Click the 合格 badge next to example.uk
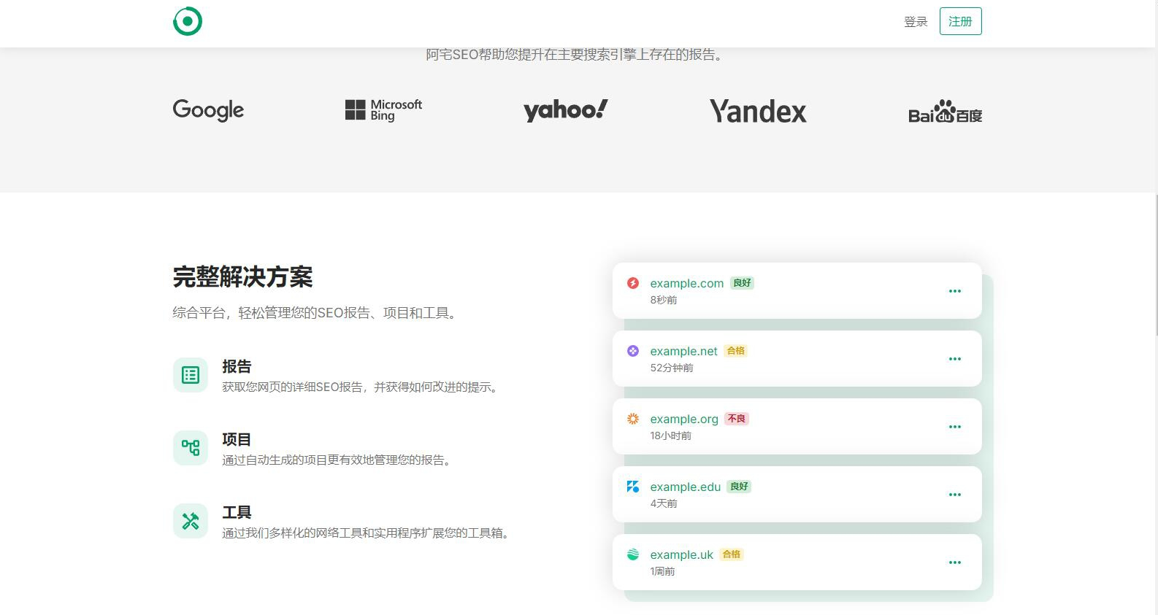 (732, 554)
